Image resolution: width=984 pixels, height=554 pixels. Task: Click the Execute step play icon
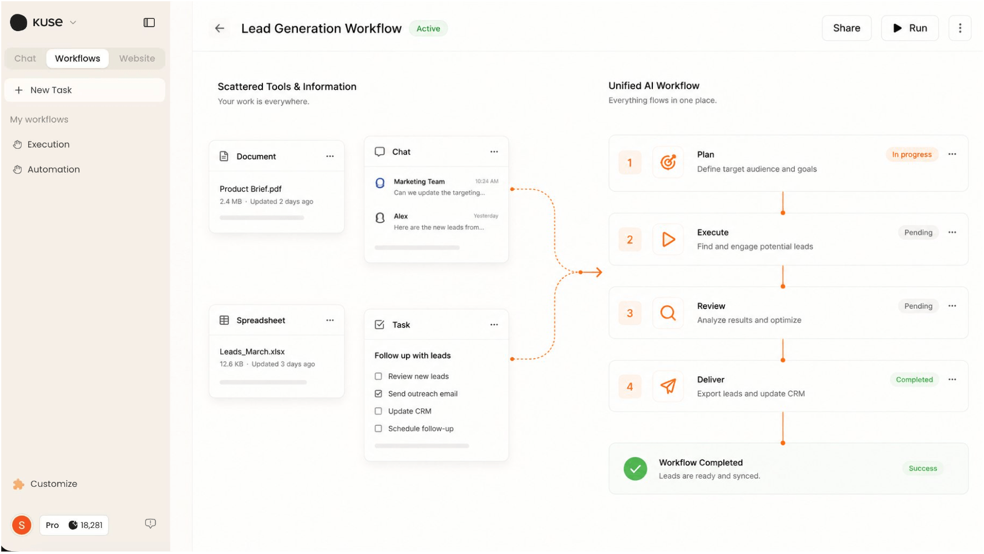point(668,240)
